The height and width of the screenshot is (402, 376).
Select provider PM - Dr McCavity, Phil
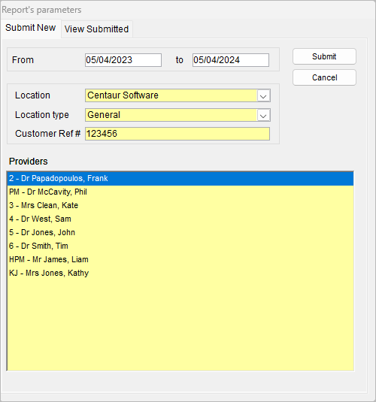(x=180, y=192)
